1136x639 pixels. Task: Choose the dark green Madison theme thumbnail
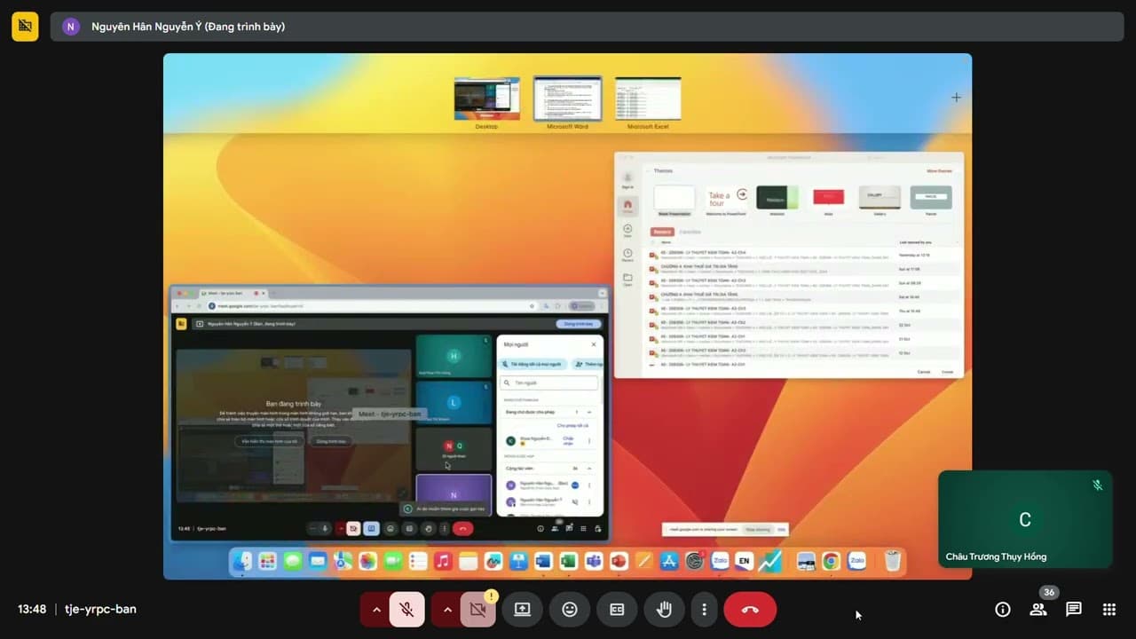777,197
